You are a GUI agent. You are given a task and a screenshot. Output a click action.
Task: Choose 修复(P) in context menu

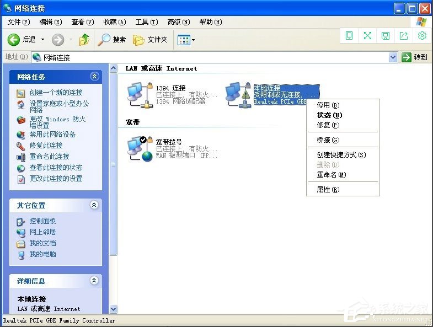pyautogui.click(x=343, y=125)
